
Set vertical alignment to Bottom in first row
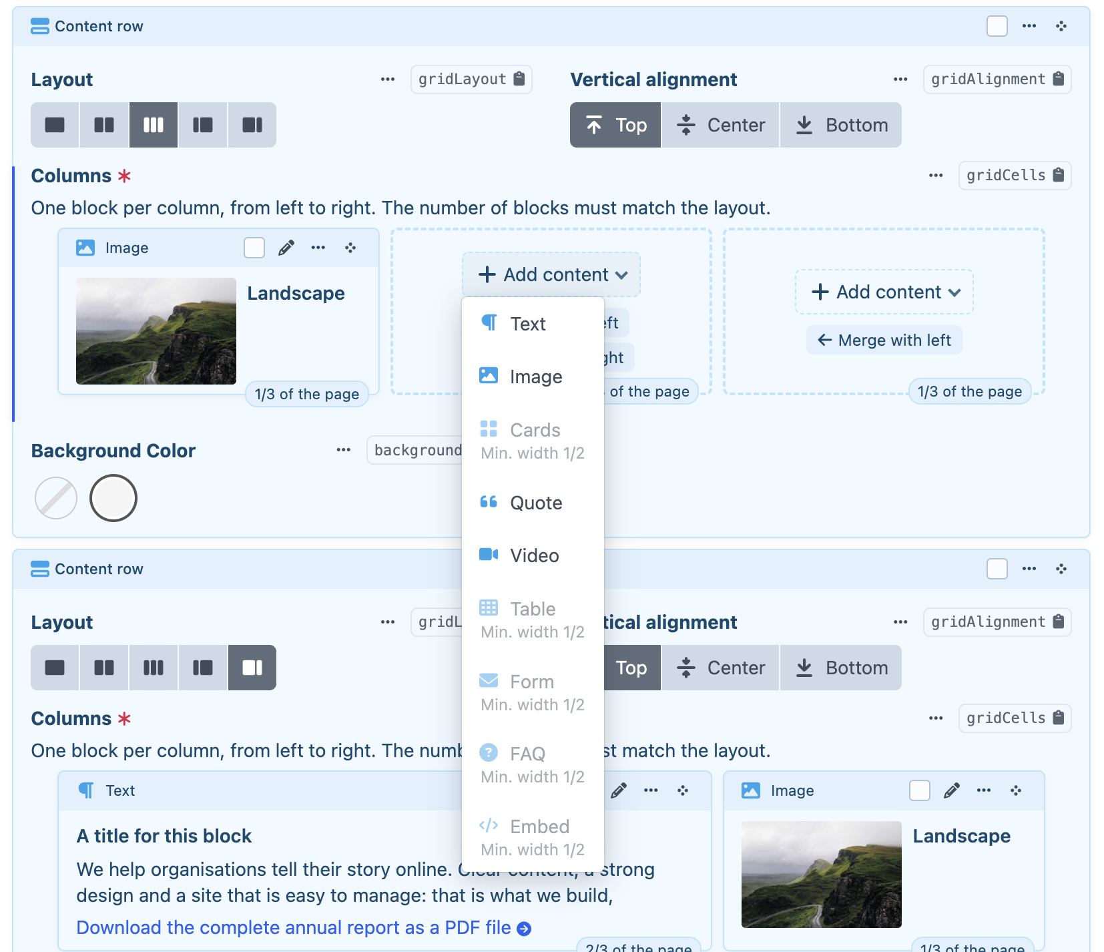tap(841, 125)
